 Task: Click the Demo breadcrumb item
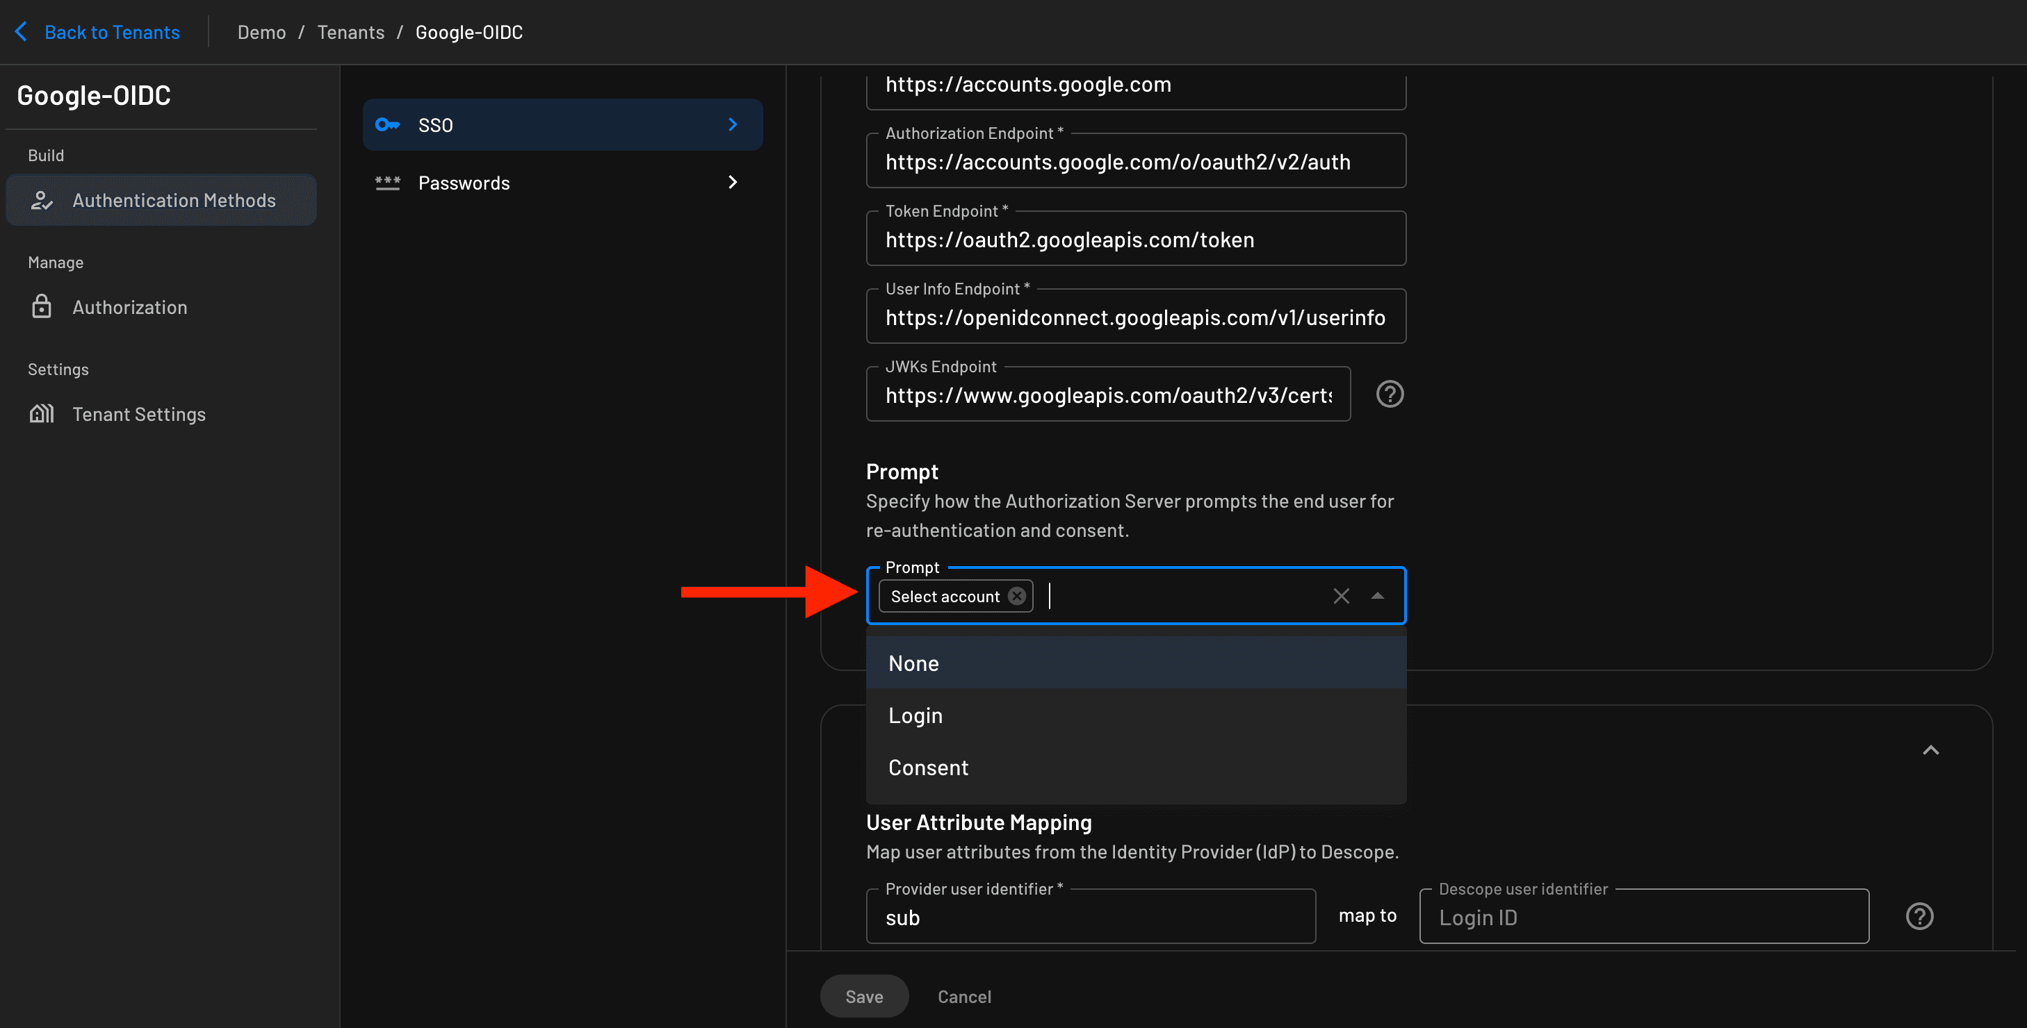point(261,32)
